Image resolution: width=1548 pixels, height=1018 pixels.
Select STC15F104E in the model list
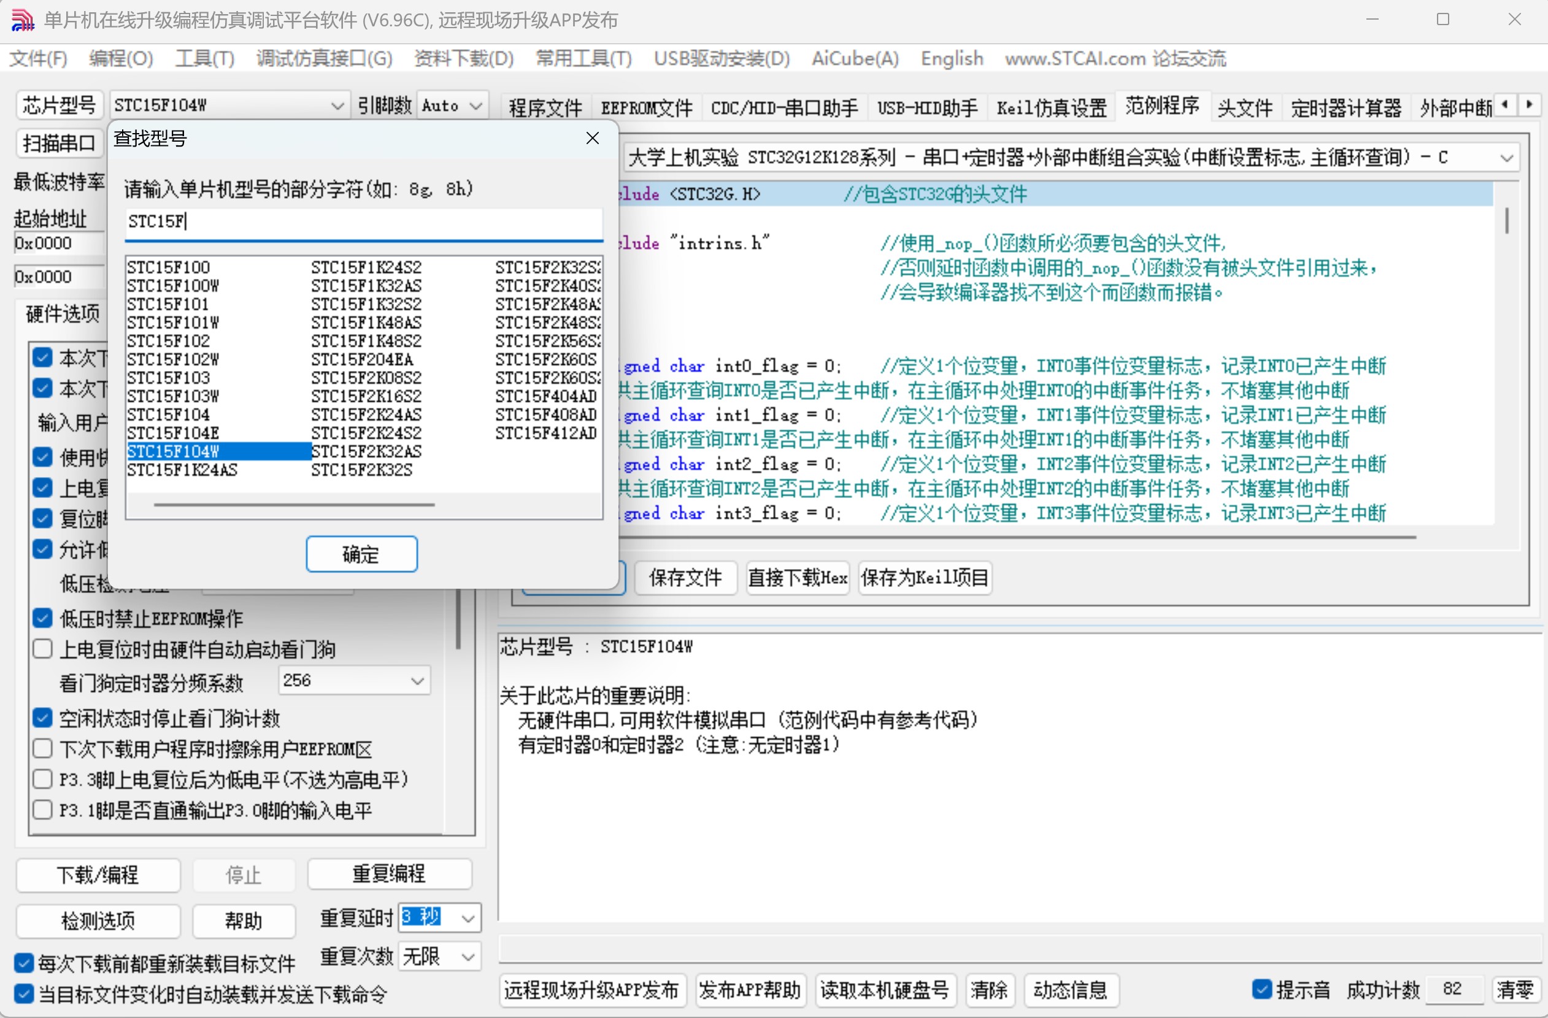(173, 433)
